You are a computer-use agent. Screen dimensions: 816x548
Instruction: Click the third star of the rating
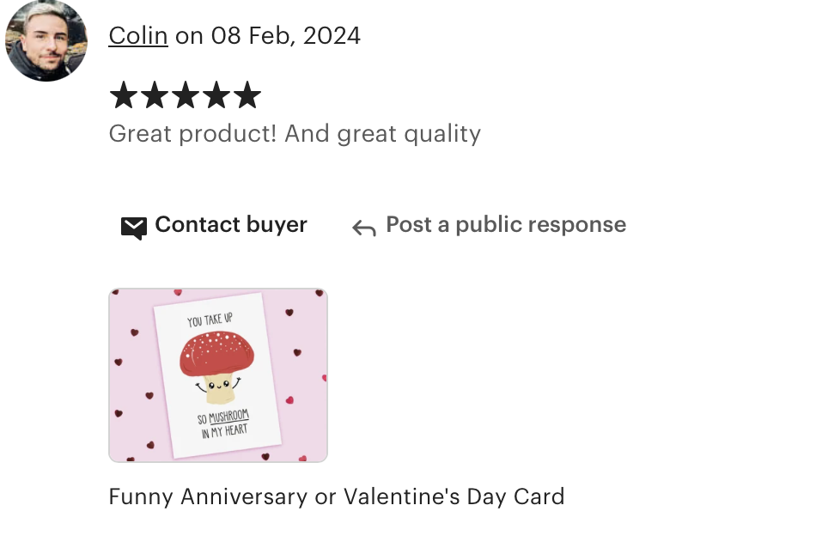pos(186,94)
